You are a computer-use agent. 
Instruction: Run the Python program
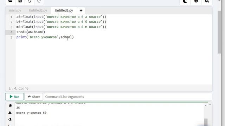(x=14, y=97)
